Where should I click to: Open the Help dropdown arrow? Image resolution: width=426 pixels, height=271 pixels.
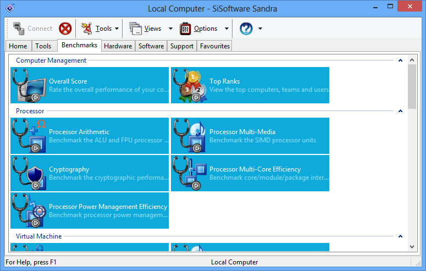(x=261, y=29)
